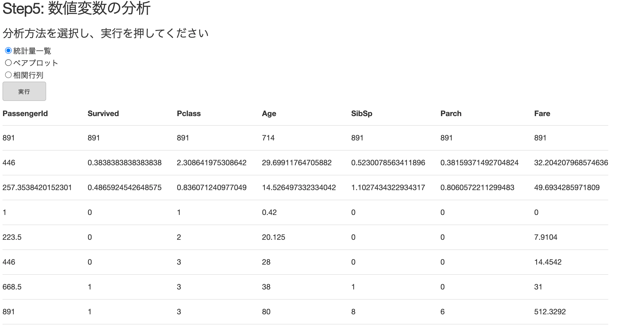Click the Pclass column header
Viewport: 626px width, 329px height.
point(189,113)
